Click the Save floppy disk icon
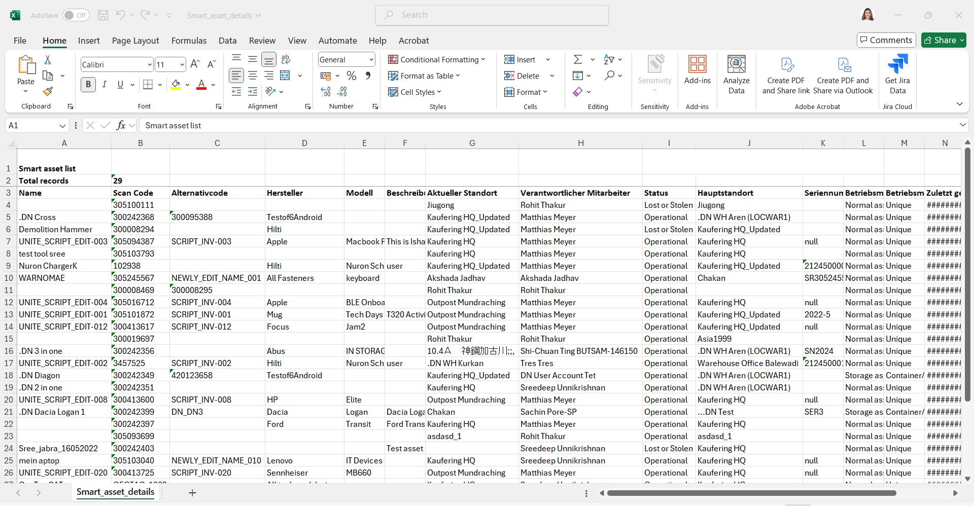Screen dimensions: 974x506 click(103, 15)
